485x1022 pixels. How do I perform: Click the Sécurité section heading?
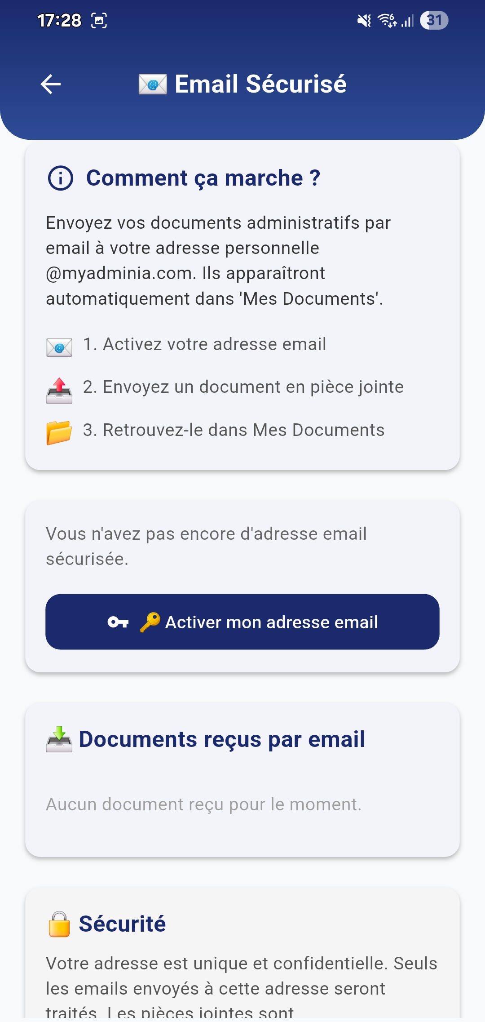click(122, 924)
